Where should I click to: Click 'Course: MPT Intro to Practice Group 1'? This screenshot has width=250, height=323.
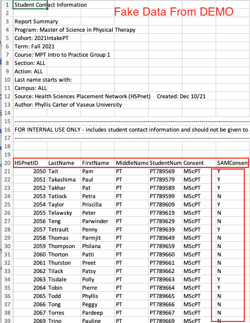[x=62, y=55]
